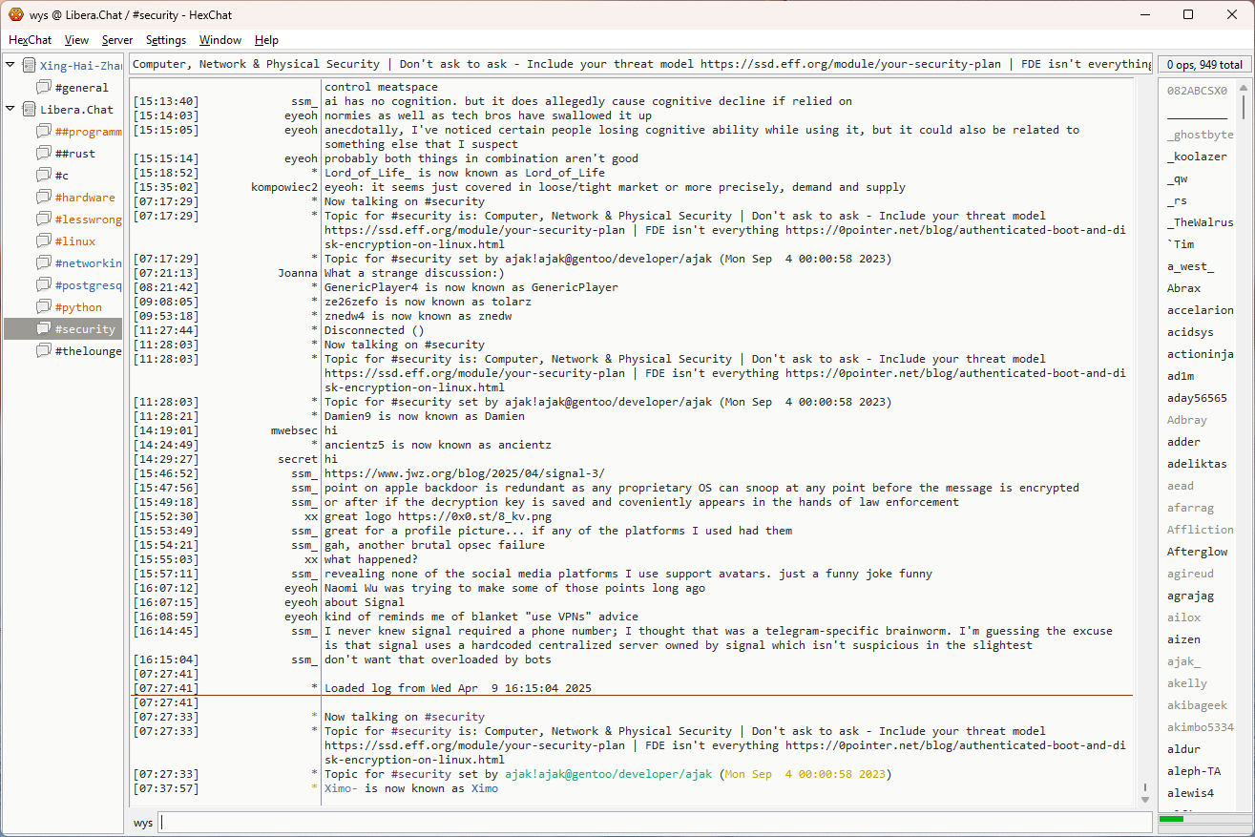Click the Libera.Chat server icon
Viewport: 1255px width, 837px height.
pyautogui.click(x=29, y=109)
